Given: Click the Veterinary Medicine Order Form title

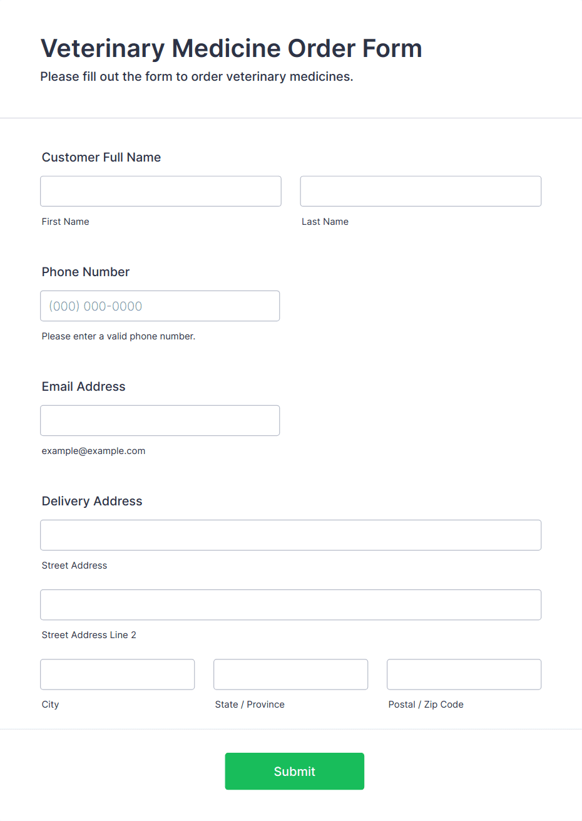Looking at the screenshot, I should pyautogui.click(x=232, y=48).
